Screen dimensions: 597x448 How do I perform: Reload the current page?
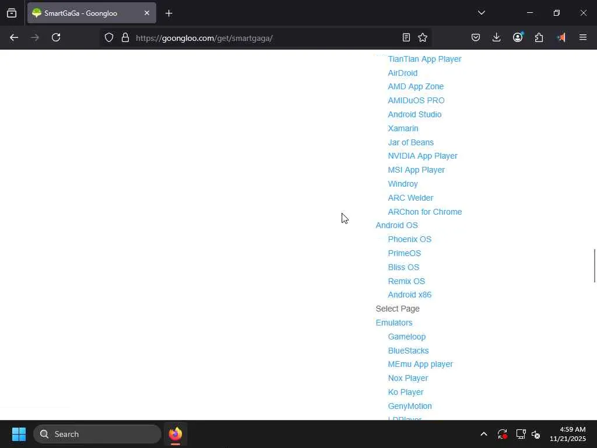point(56,37)
